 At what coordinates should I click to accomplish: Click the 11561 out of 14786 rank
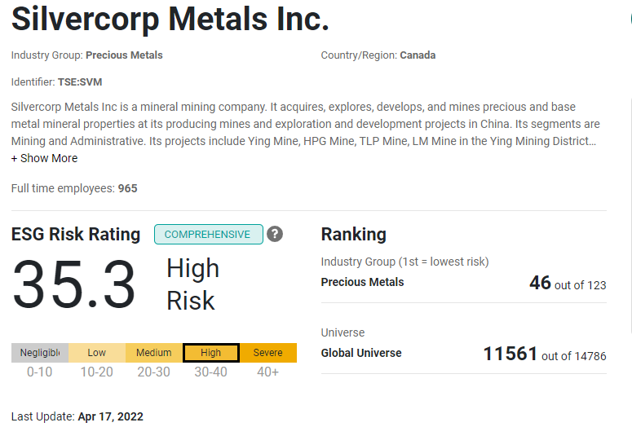pos(545,354)
